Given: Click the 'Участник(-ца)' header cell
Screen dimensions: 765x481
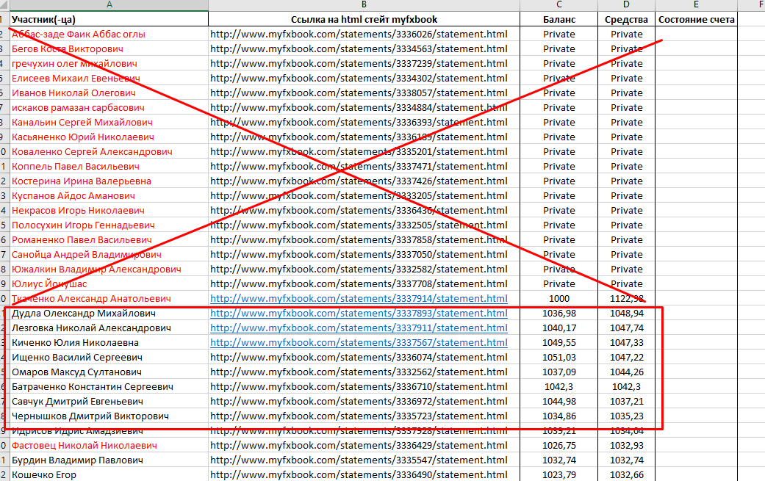Looking at the screenshot, I should 109,20.
